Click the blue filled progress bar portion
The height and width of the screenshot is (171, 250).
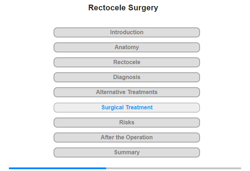pos(57,168)
